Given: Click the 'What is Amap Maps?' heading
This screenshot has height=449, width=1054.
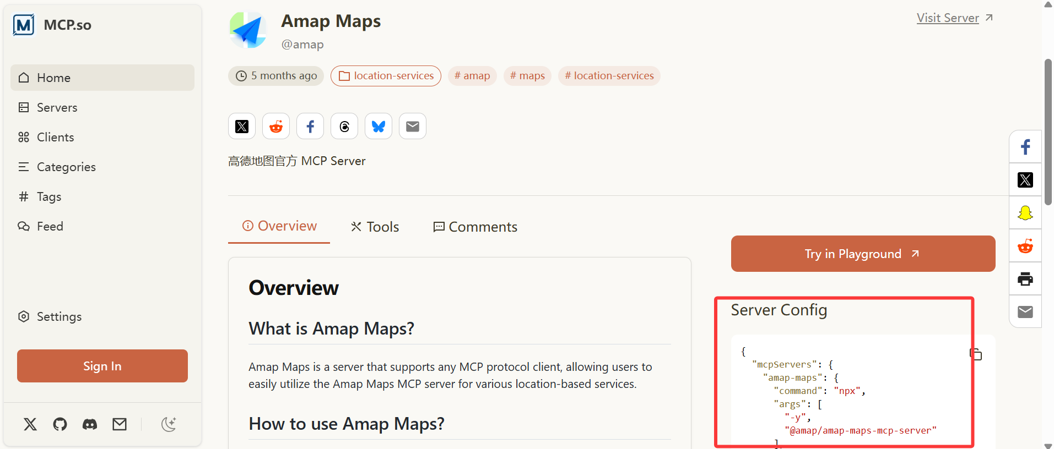Looking at the screenshot, I should [331, 328].
